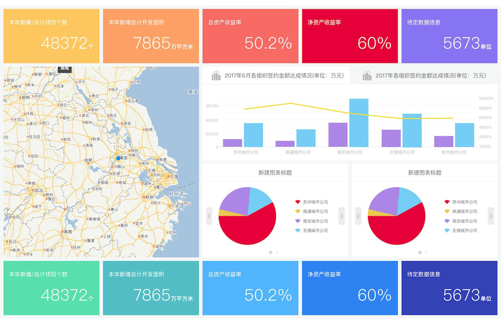501x323 pixels.
Task: Advance to next slide on left pie chart
Action: 342,216
